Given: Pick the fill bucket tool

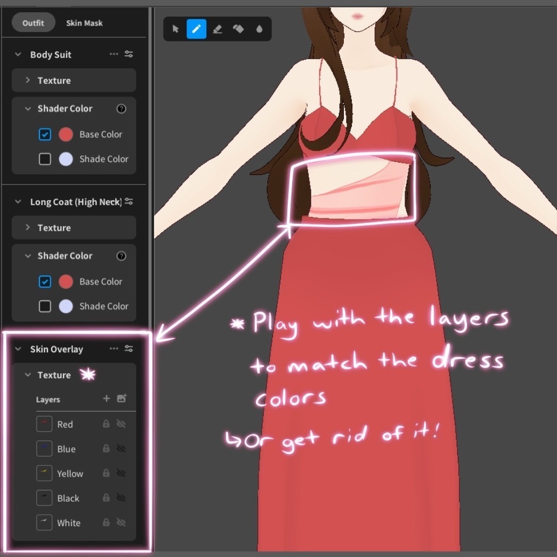Looking at the screenshot, I should click(238, 29).
